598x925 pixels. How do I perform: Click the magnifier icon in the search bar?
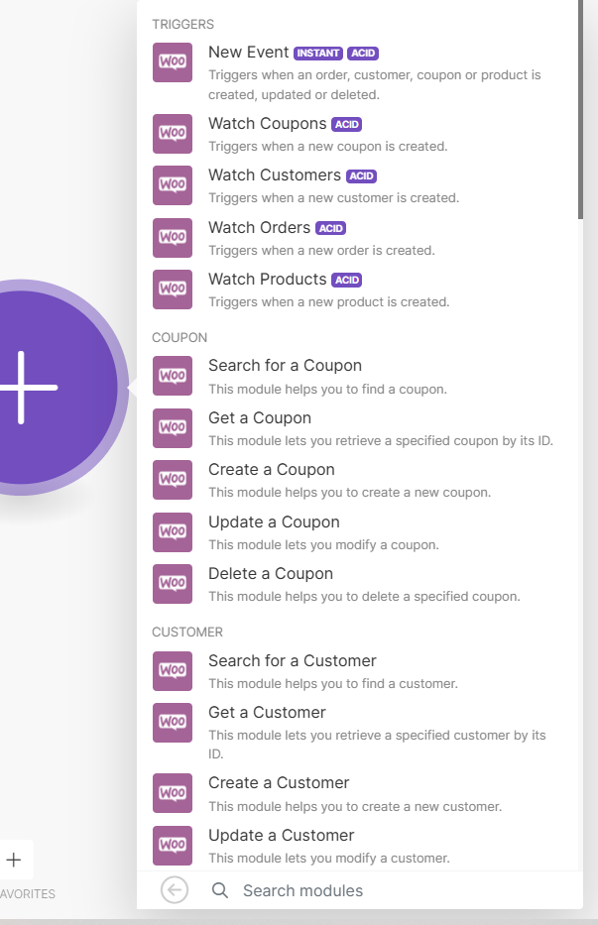click(x=220, y=890)
